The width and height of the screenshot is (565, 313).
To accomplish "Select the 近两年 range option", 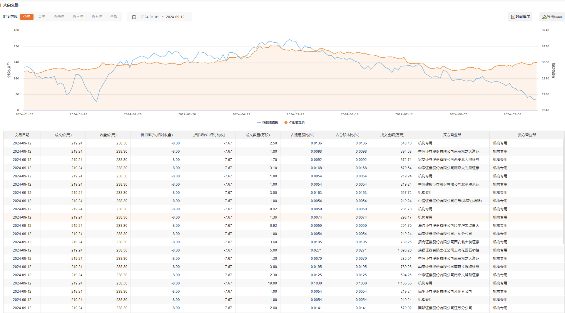I will [59, 17].
